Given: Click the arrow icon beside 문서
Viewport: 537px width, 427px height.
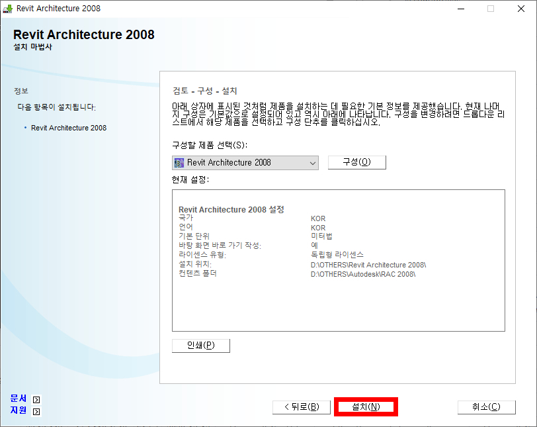Looking at the screenshot, I should pos(36,400).
